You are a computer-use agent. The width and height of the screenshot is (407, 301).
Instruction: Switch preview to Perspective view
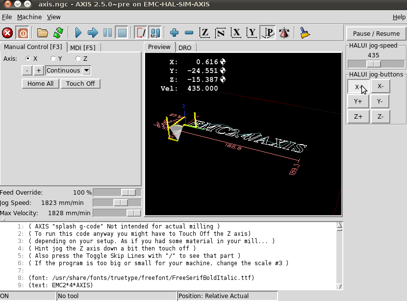[268, 33]
